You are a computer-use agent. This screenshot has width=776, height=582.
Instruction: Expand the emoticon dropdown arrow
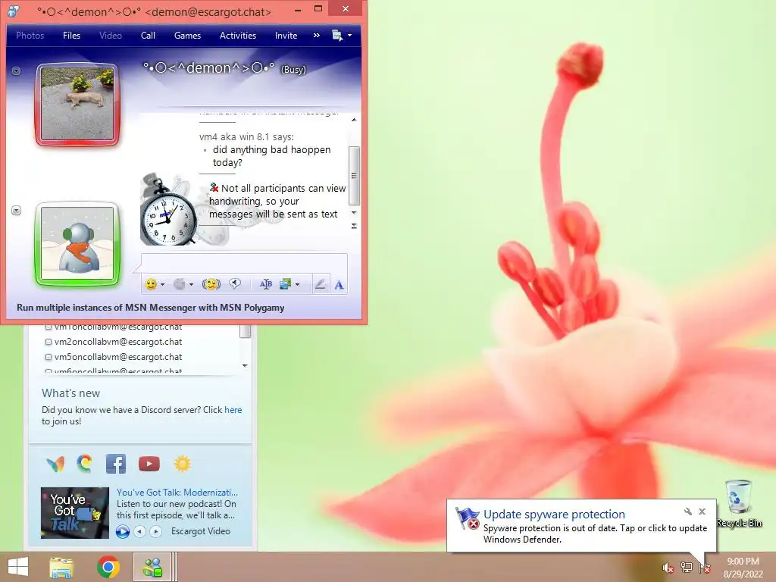(162, 285)
